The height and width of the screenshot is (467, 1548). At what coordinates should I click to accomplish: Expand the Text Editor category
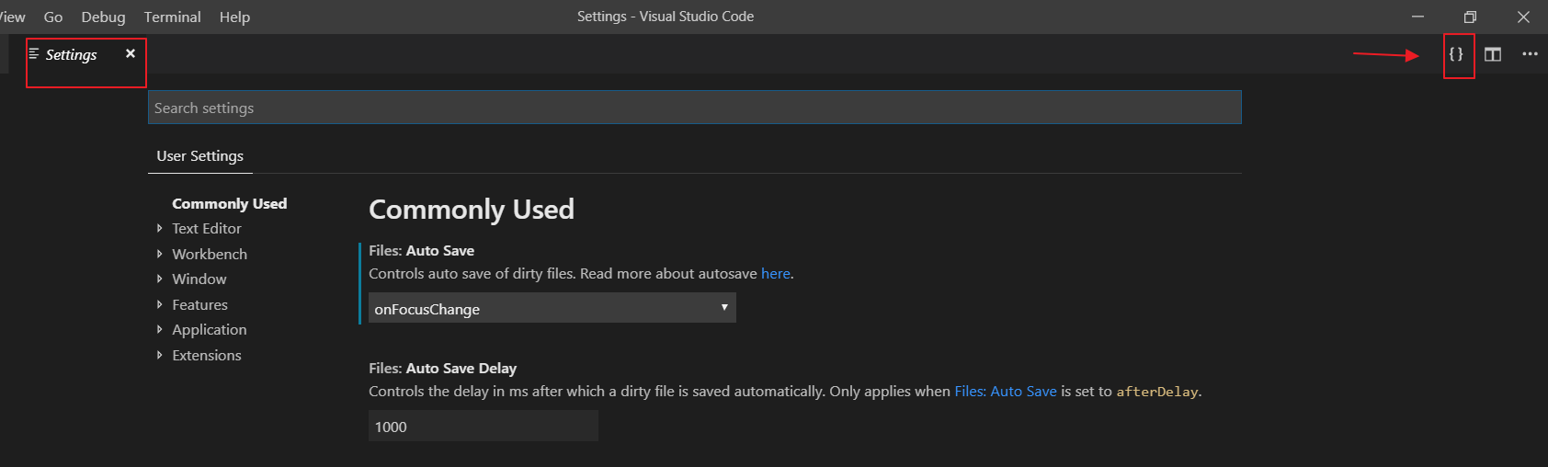159,228
